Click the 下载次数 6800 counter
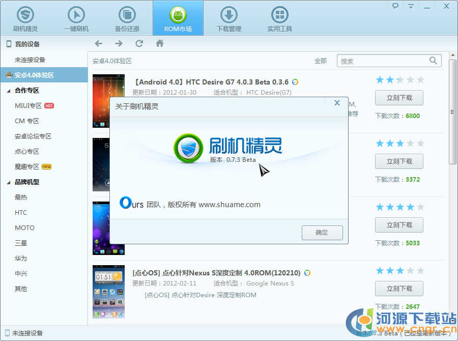This screenshot has width=458, height=341. (x=397, y=116)
